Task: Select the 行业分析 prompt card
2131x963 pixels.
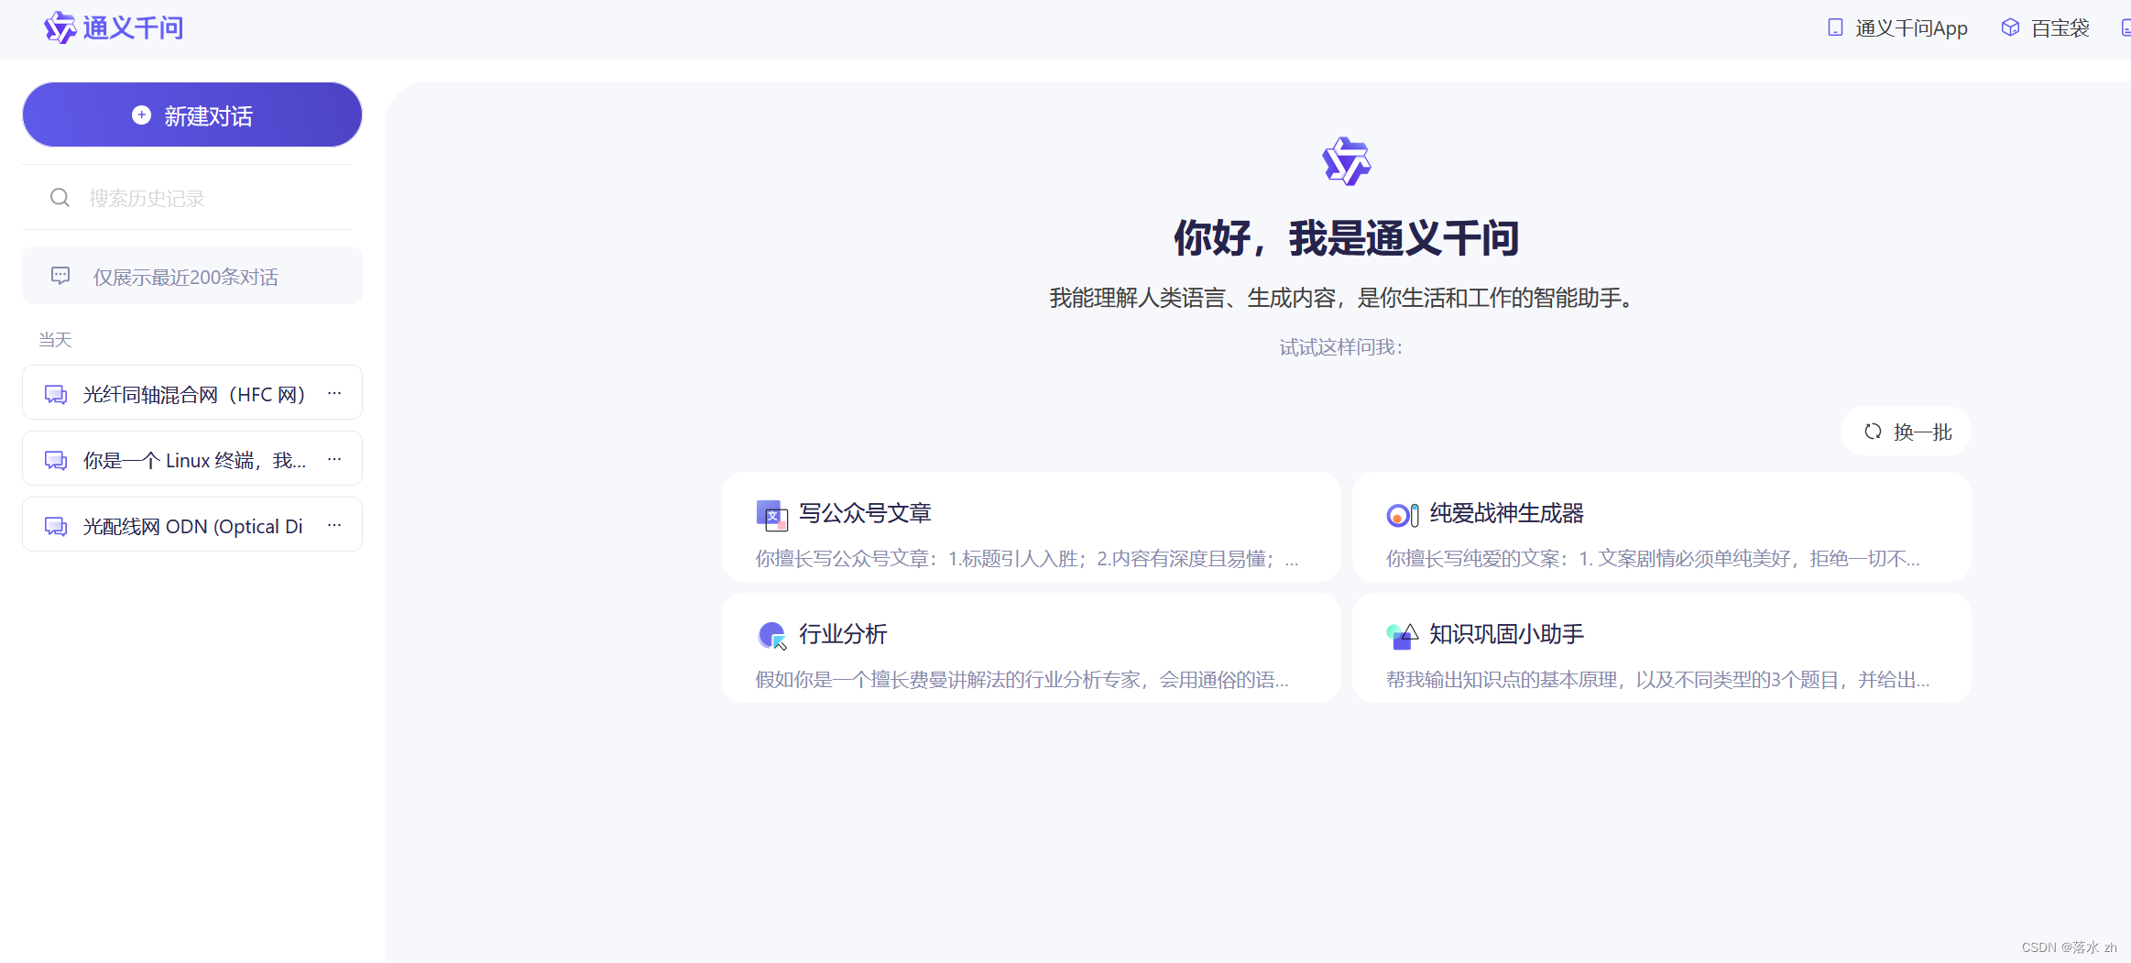Action: tap(1031, 649)
